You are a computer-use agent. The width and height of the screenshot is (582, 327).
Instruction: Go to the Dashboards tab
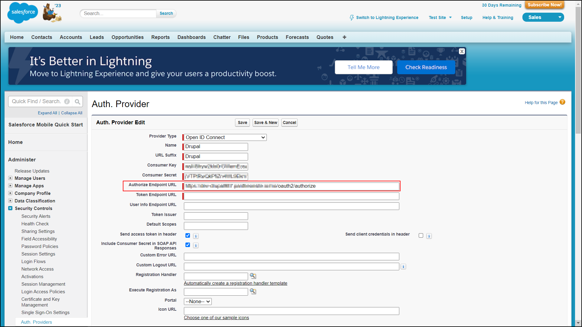pyautogui.click(x=191, y=37)
